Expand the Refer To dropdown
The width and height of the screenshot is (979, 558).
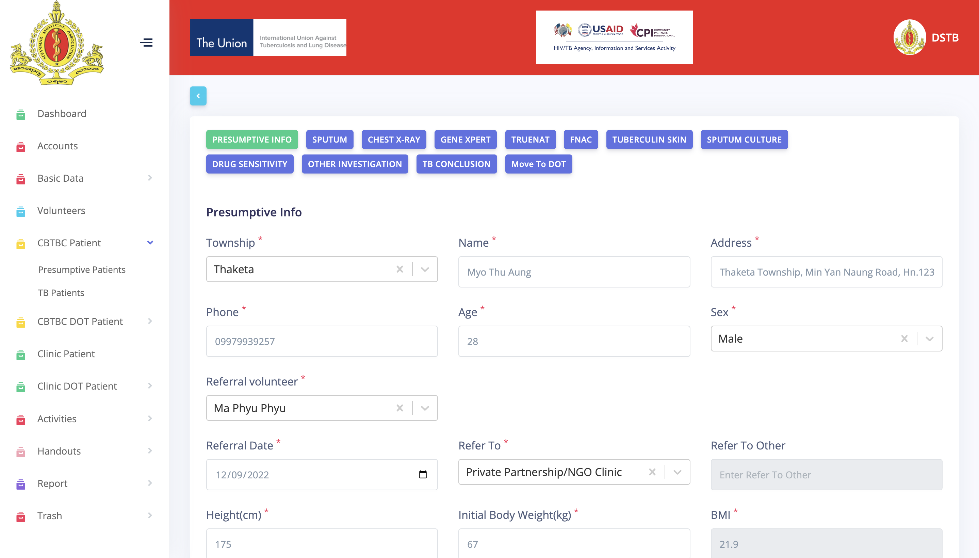(678, 472)
